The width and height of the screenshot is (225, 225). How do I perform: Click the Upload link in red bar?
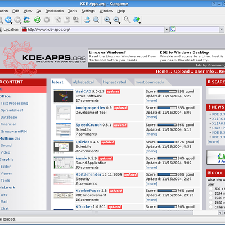pyautogui.click(x=182, y=71)
